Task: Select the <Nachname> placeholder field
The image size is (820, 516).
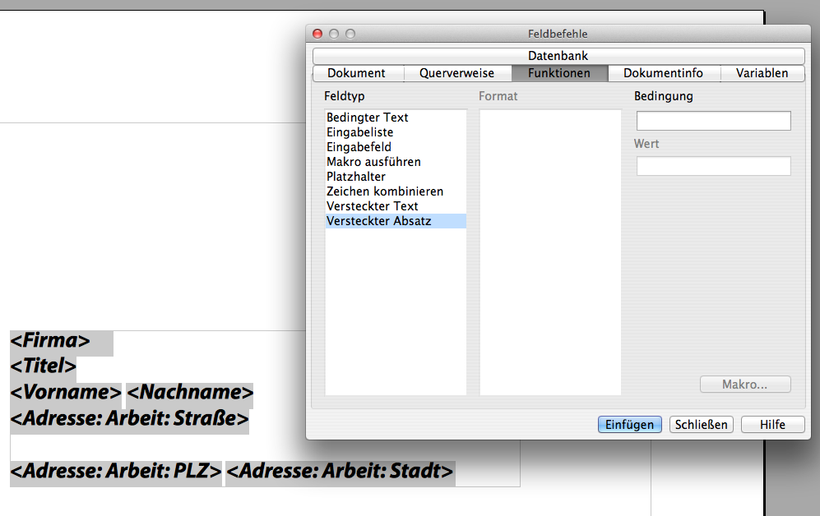Action: pyautogui.click(x=190, y=392)
